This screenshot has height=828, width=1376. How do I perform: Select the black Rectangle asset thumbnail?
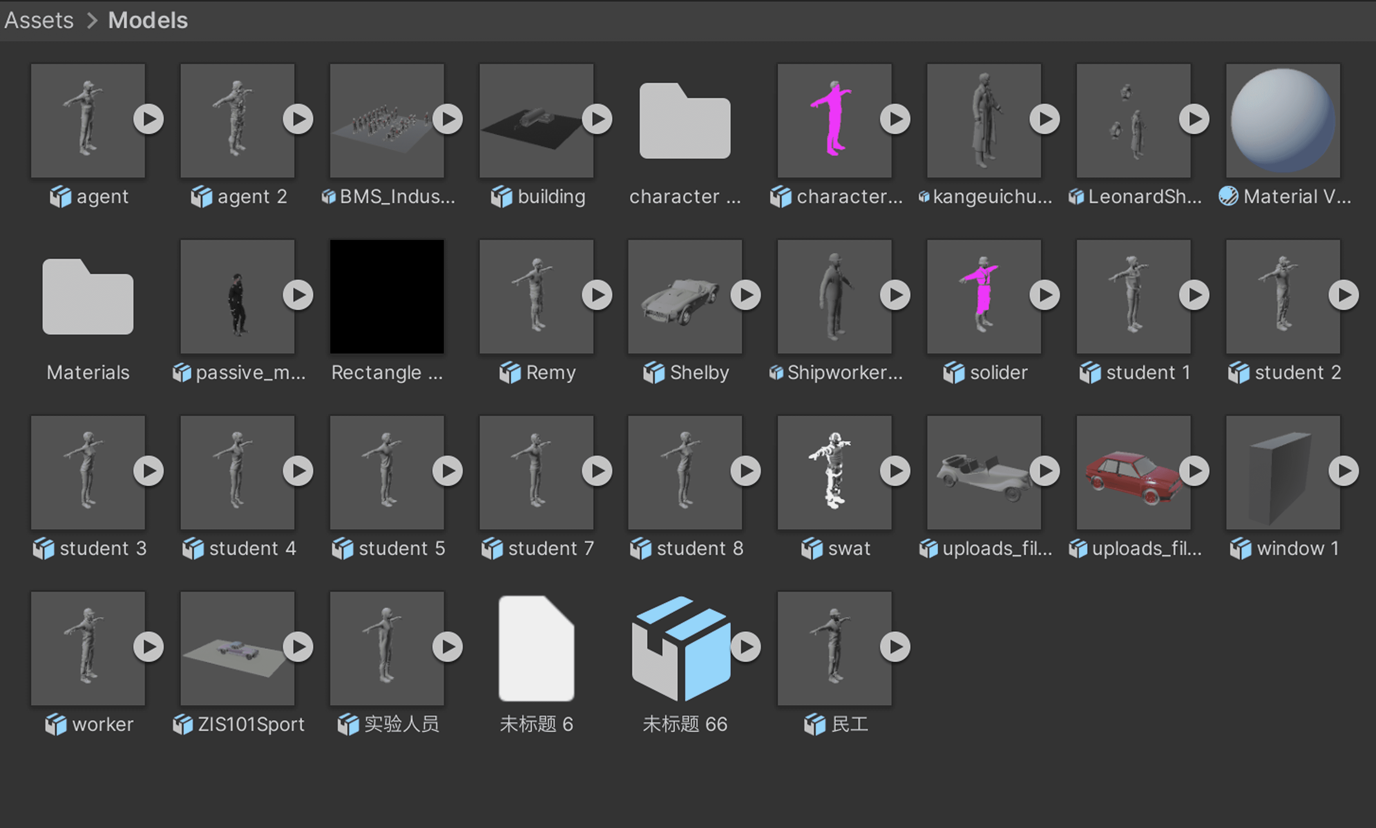coord(387,296)
